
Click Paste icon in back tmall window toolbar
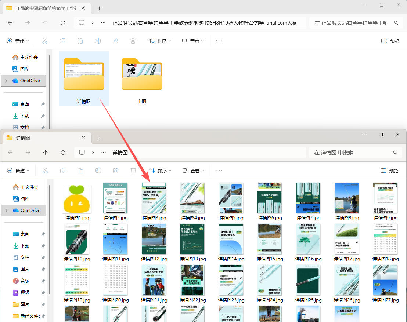[80, 41]
